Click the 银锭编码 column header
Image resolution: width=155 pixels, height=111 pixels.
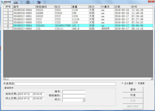(45, 7)
